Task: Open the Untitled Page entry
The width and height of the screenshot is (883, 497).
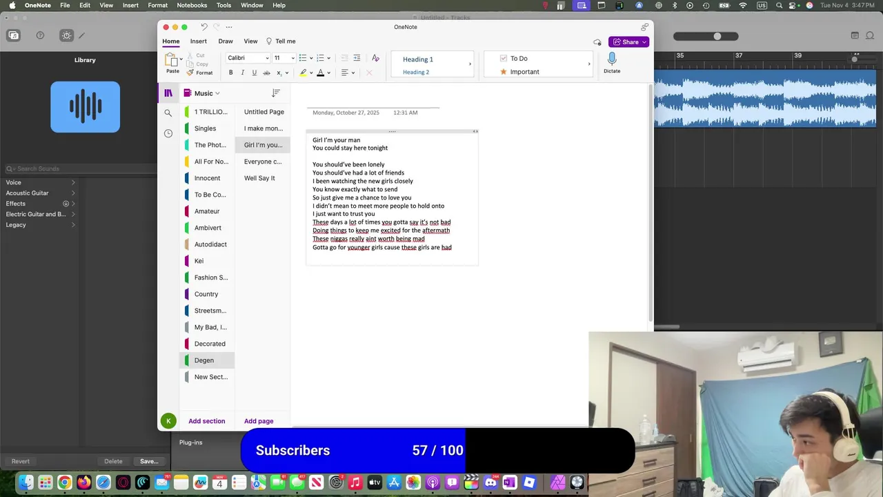Action: 263,112
